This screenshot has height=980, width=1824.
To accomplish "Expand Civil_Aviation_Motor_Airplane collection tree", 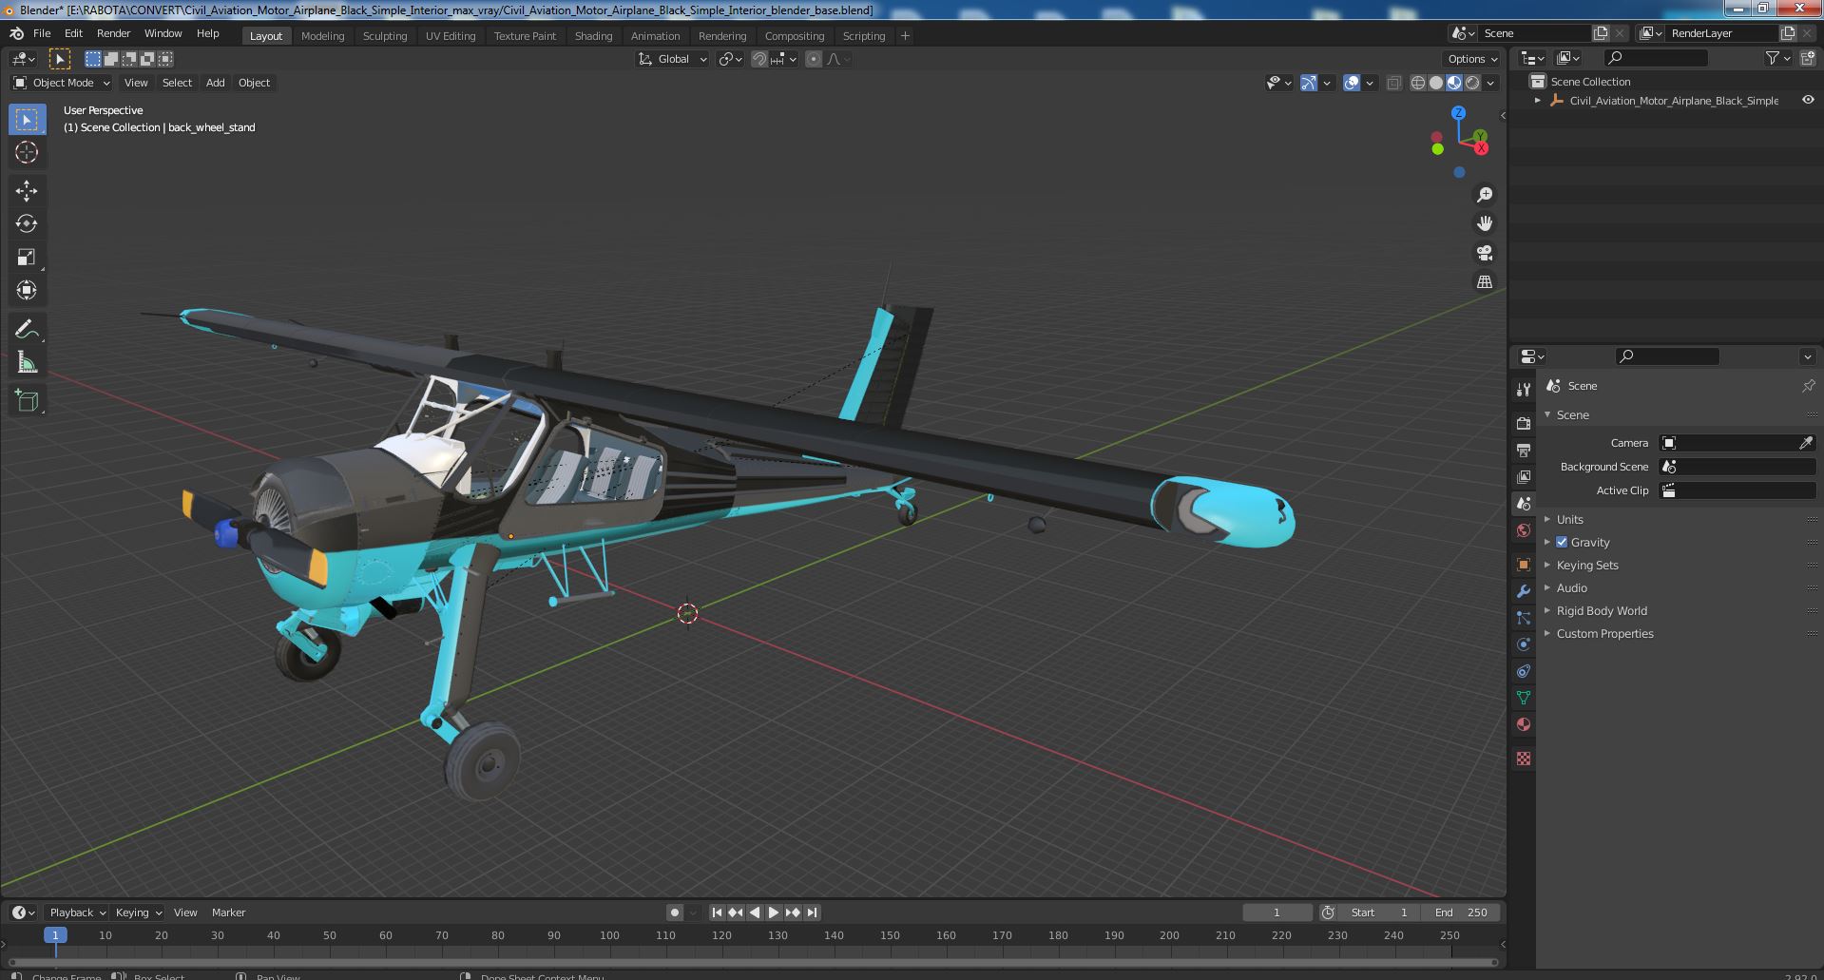I will coord(1538,101).
